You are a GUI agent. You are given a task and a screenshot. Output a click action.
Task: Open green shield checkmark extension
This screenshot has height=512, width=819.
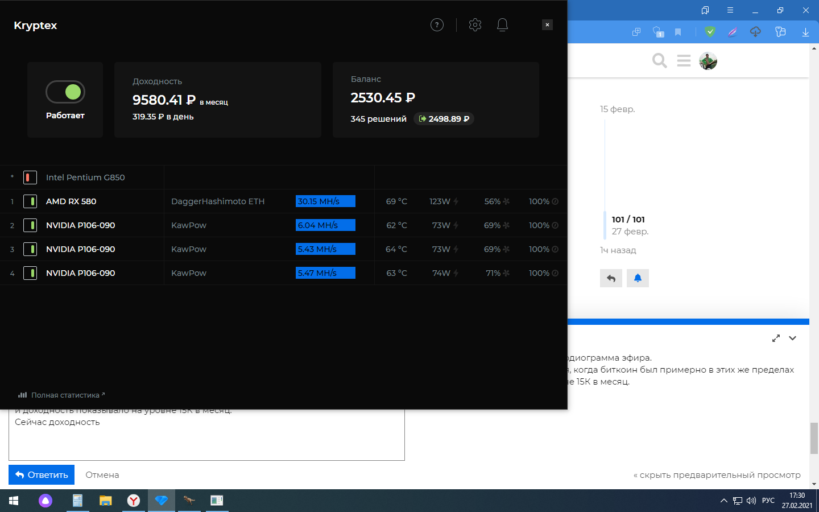tap(710, 32)
